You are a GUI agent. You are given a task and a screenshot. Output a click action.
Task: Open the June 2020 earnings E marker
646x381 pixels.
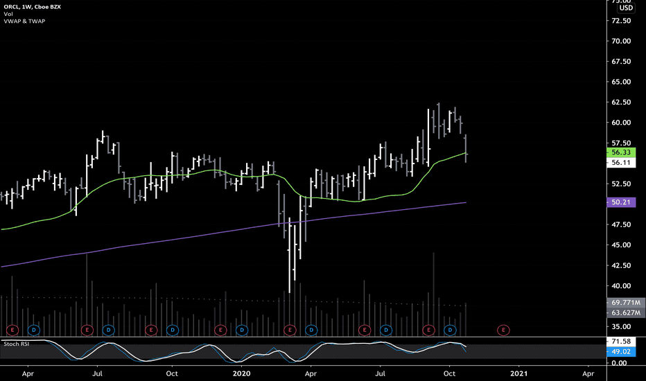364,330
